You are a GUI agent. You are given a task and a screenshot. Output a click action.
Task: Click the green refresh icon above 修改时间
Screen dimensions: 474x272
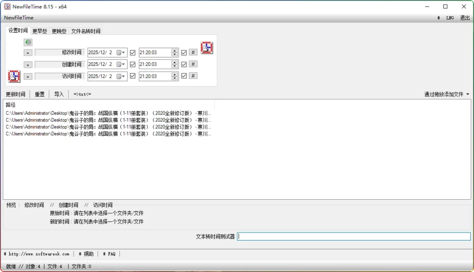(x=27, y=42)
